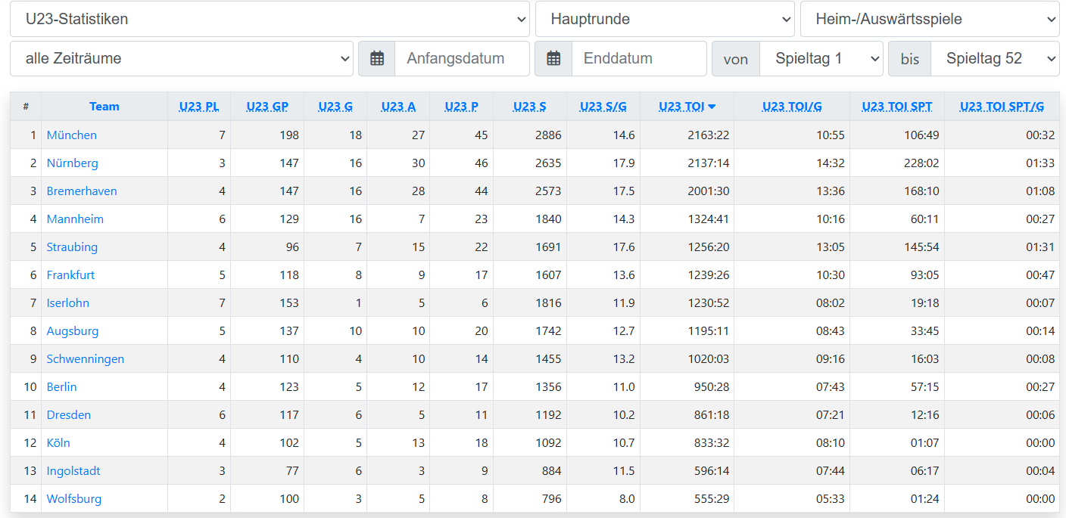Open the München team link
Screen dimensions: 1066x518
pyautogui.click(x=72, y=135)
